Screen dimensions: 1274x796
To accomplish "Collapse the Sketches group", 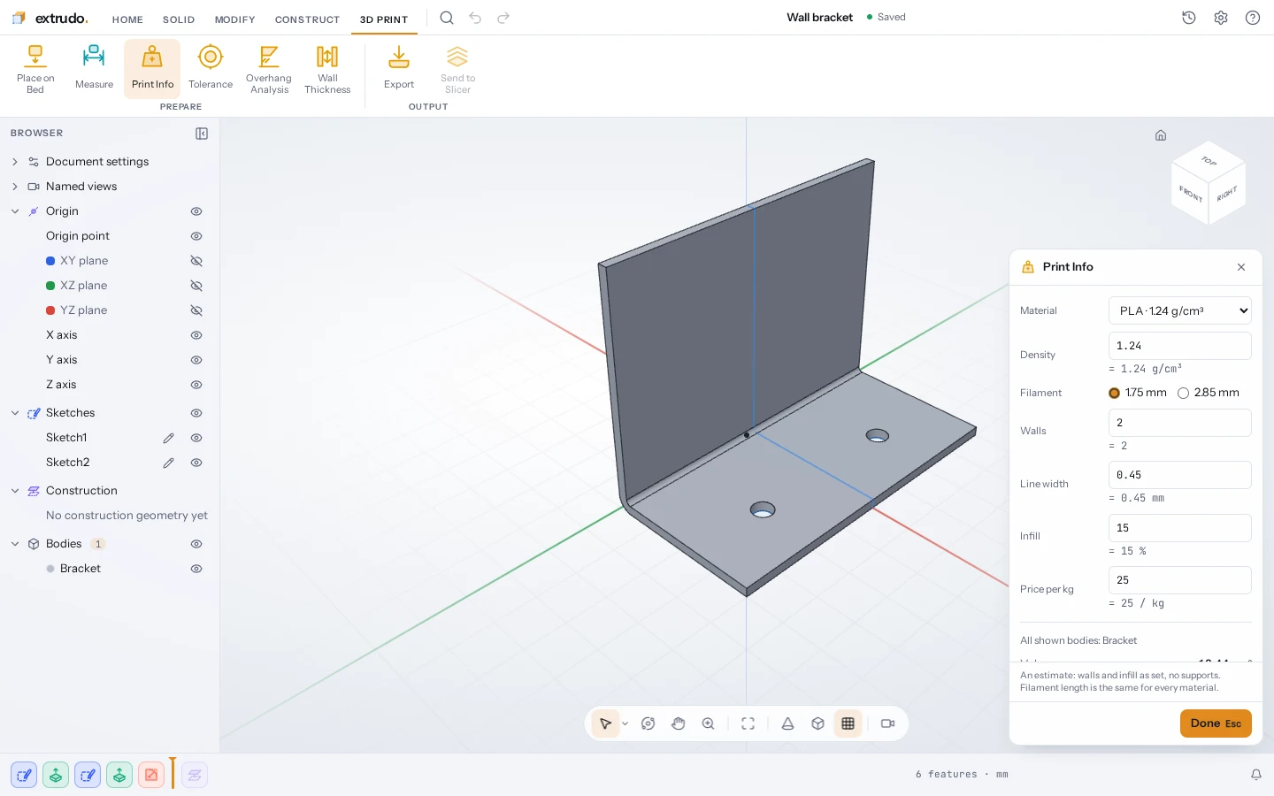I will [x=15, y=413].
